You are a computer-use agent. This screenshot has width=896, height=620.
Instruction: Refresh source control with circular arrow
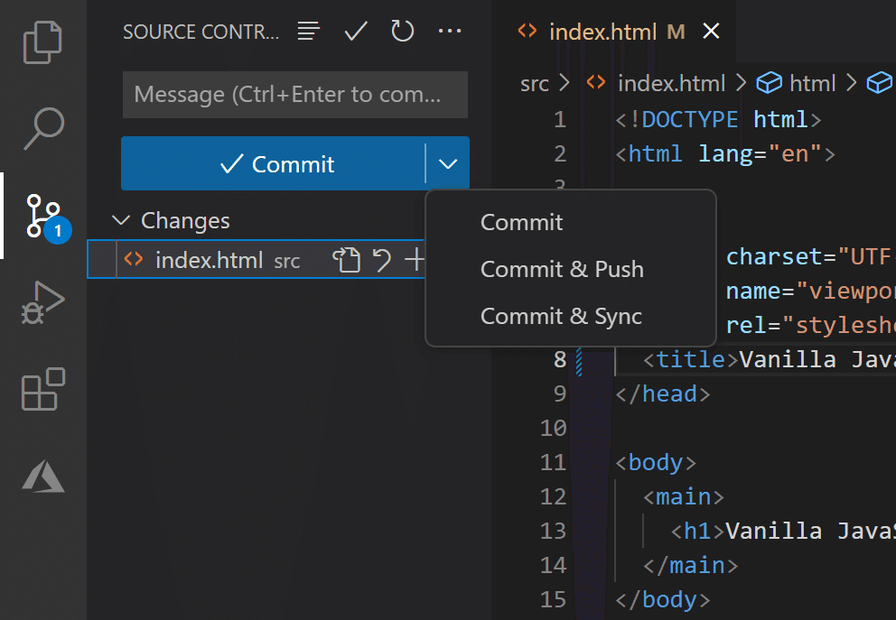pyautogui.click(x=403, y=32)
